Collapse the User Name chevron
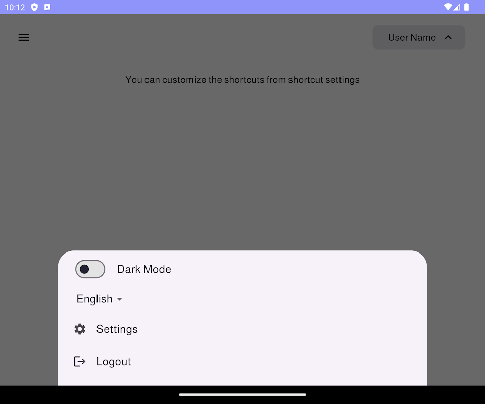Image resolution: width=485 pixels, height=404 pixels. (x=448, y=37)
